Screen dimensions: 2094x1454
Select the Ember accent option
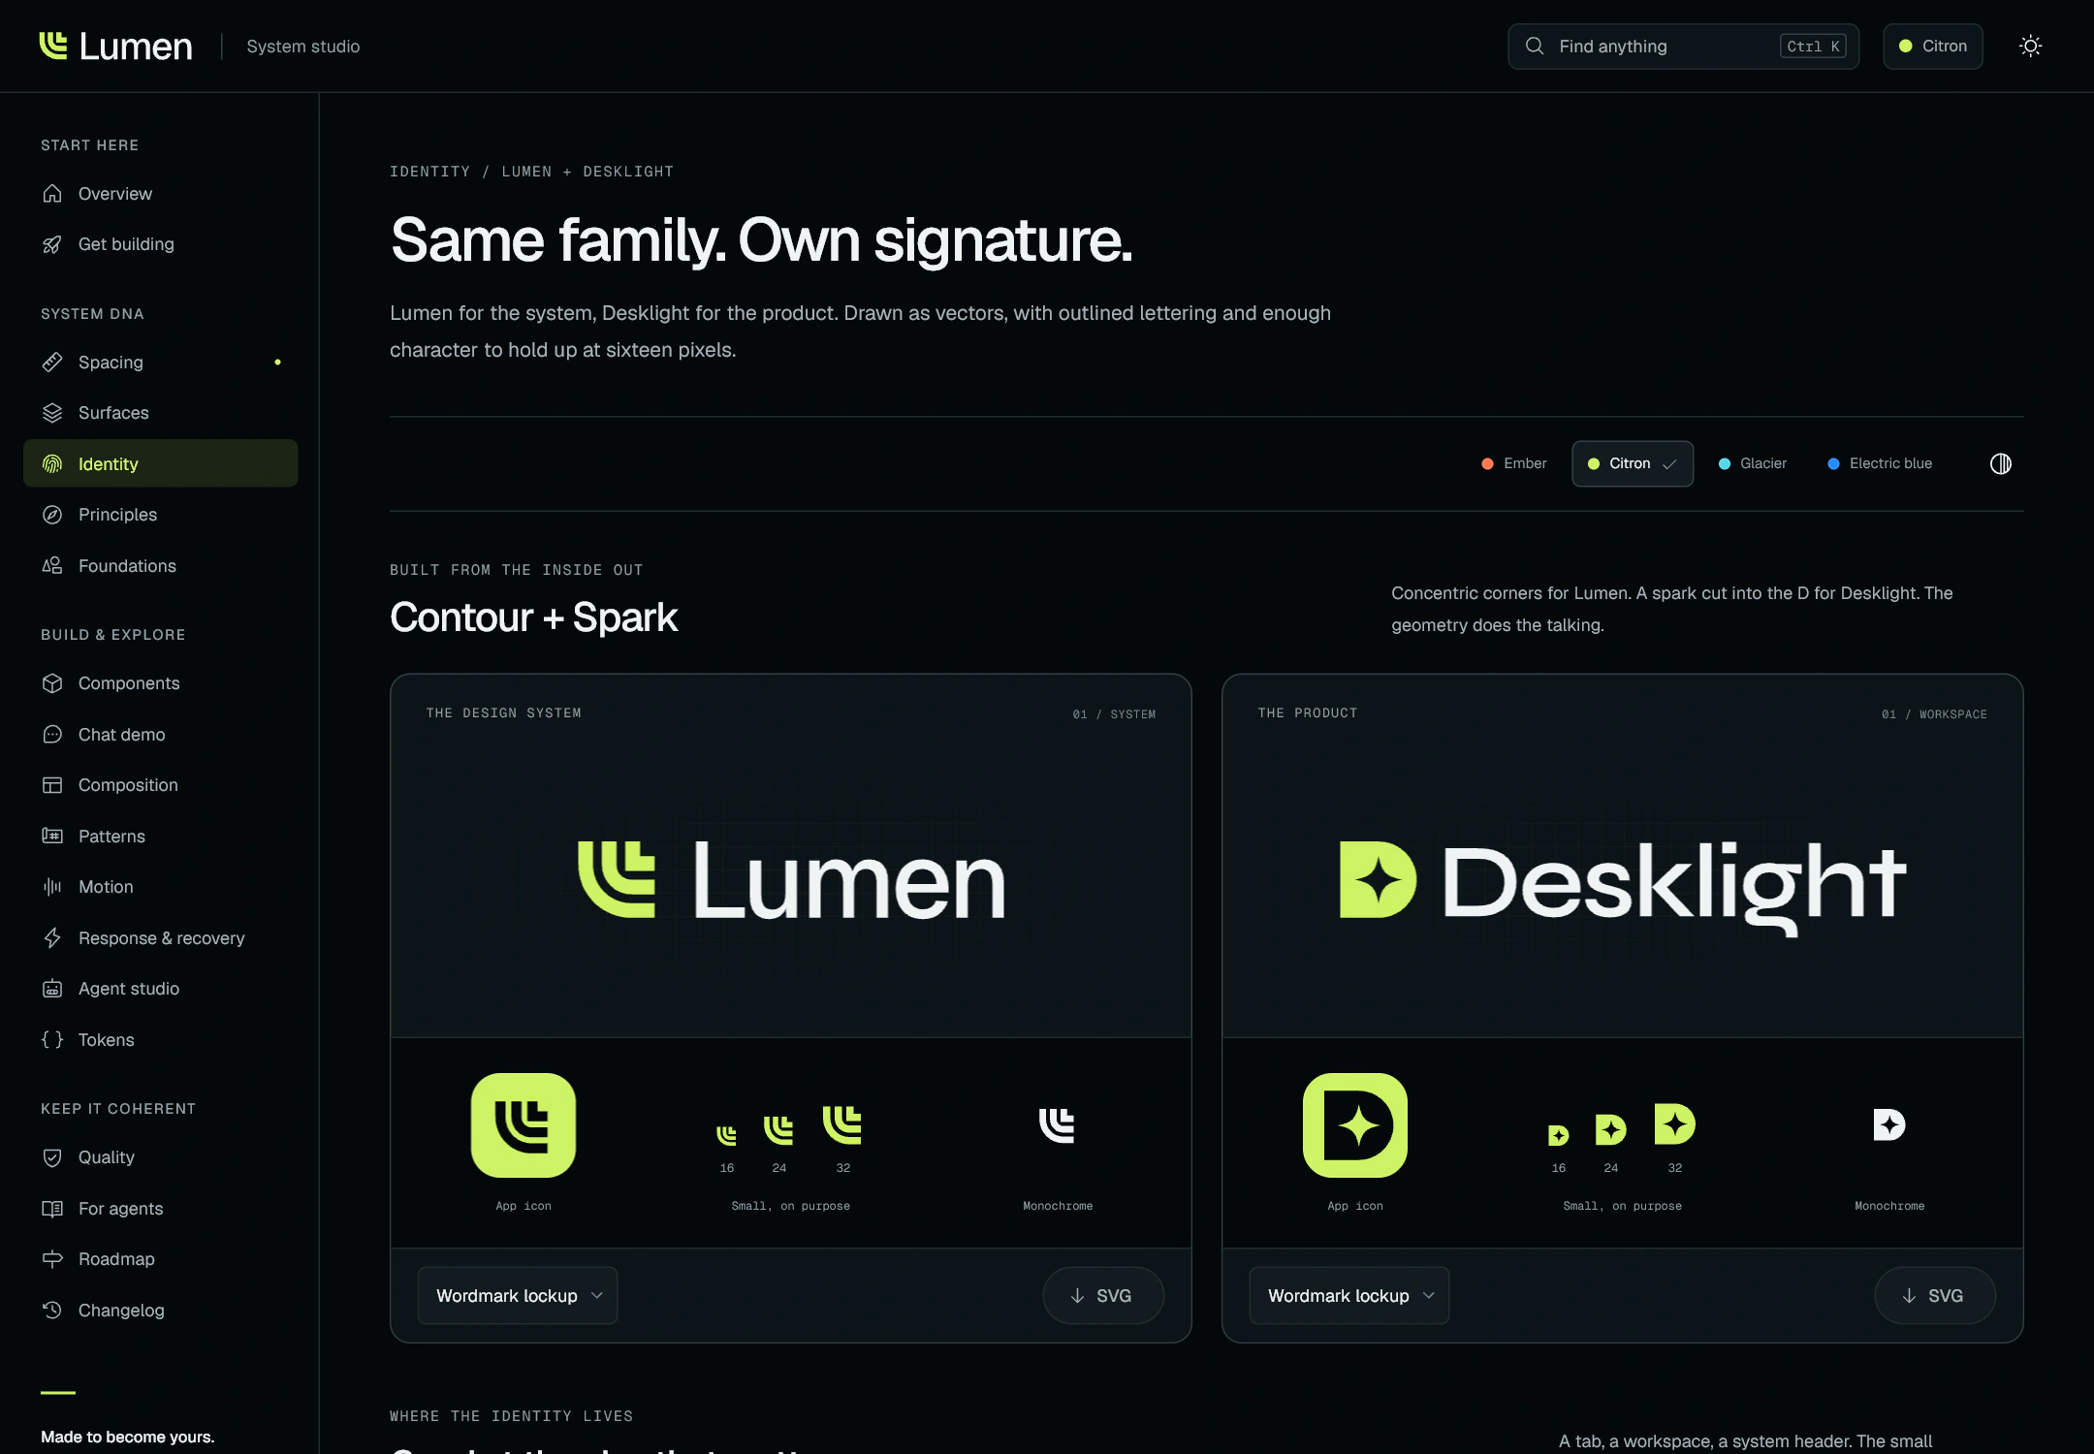pyautogui.click(x=1514, y=464)
